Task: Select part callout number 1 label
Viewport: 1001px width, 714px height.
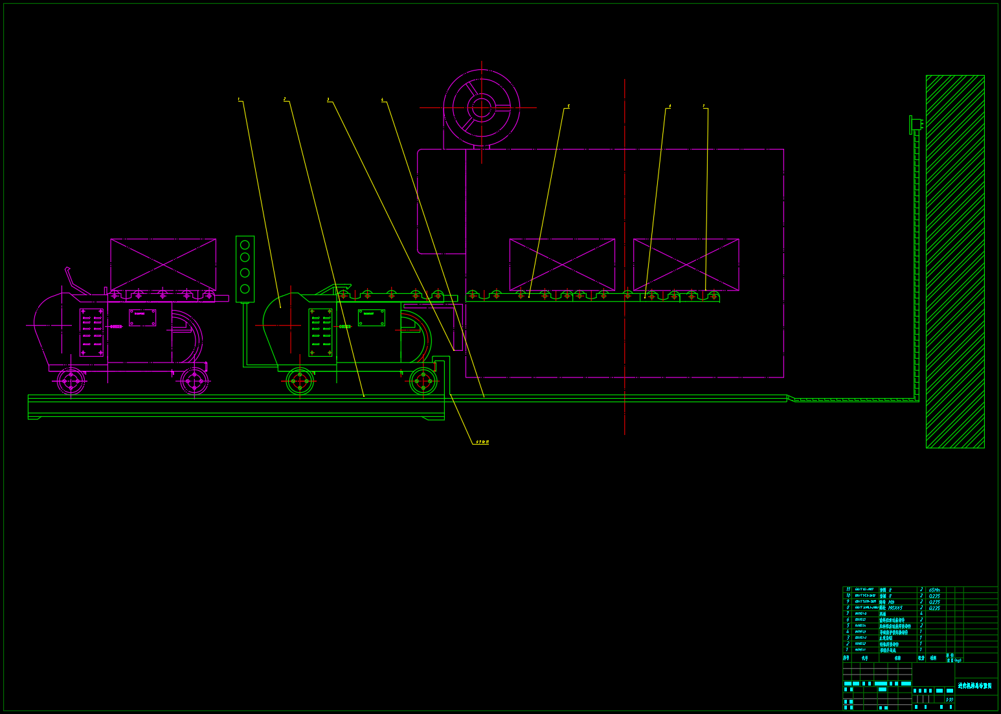Action: (x=239, y=100)
